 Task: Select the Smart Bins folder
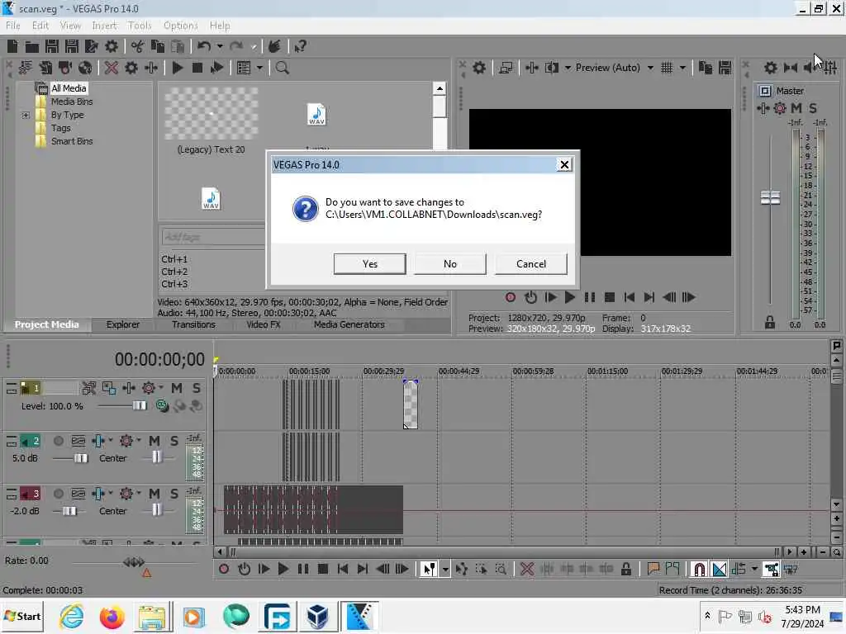point(72,141)
